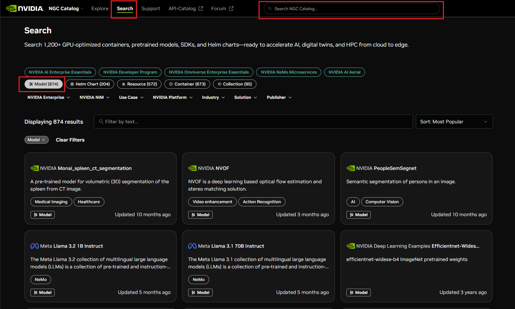This screenshot has width=515, height=309.
Task: Toggle the Collection (95) type filter
Action: pyautogui.click(x=235, y=84)
